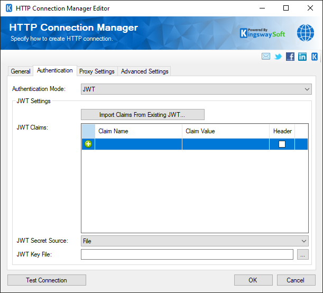Click the green add claim plus icon

click(88, 144)
